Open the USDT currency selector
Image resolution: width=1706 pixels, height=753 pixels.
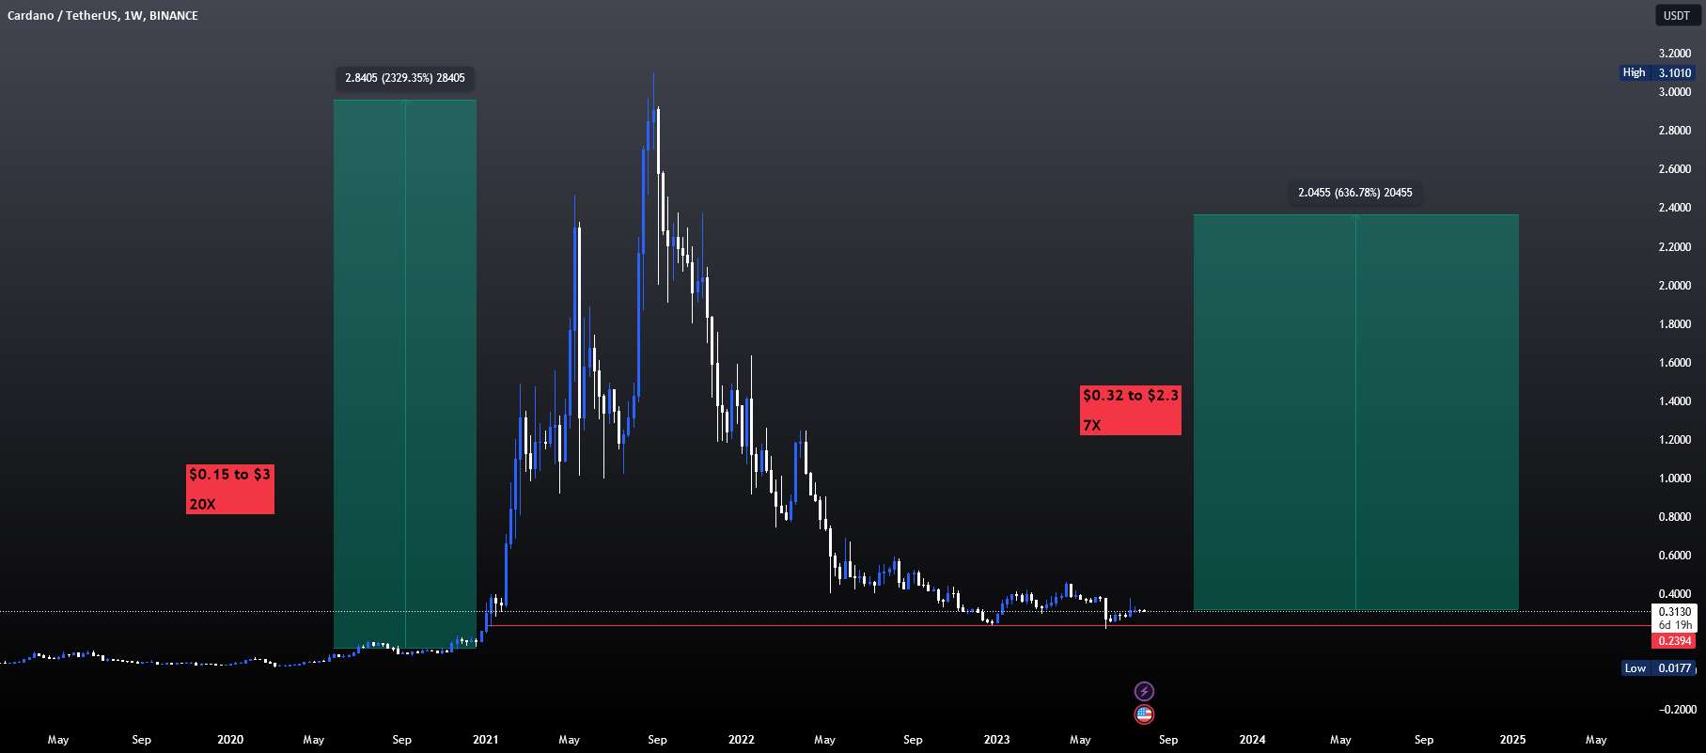pos(1677,15)
